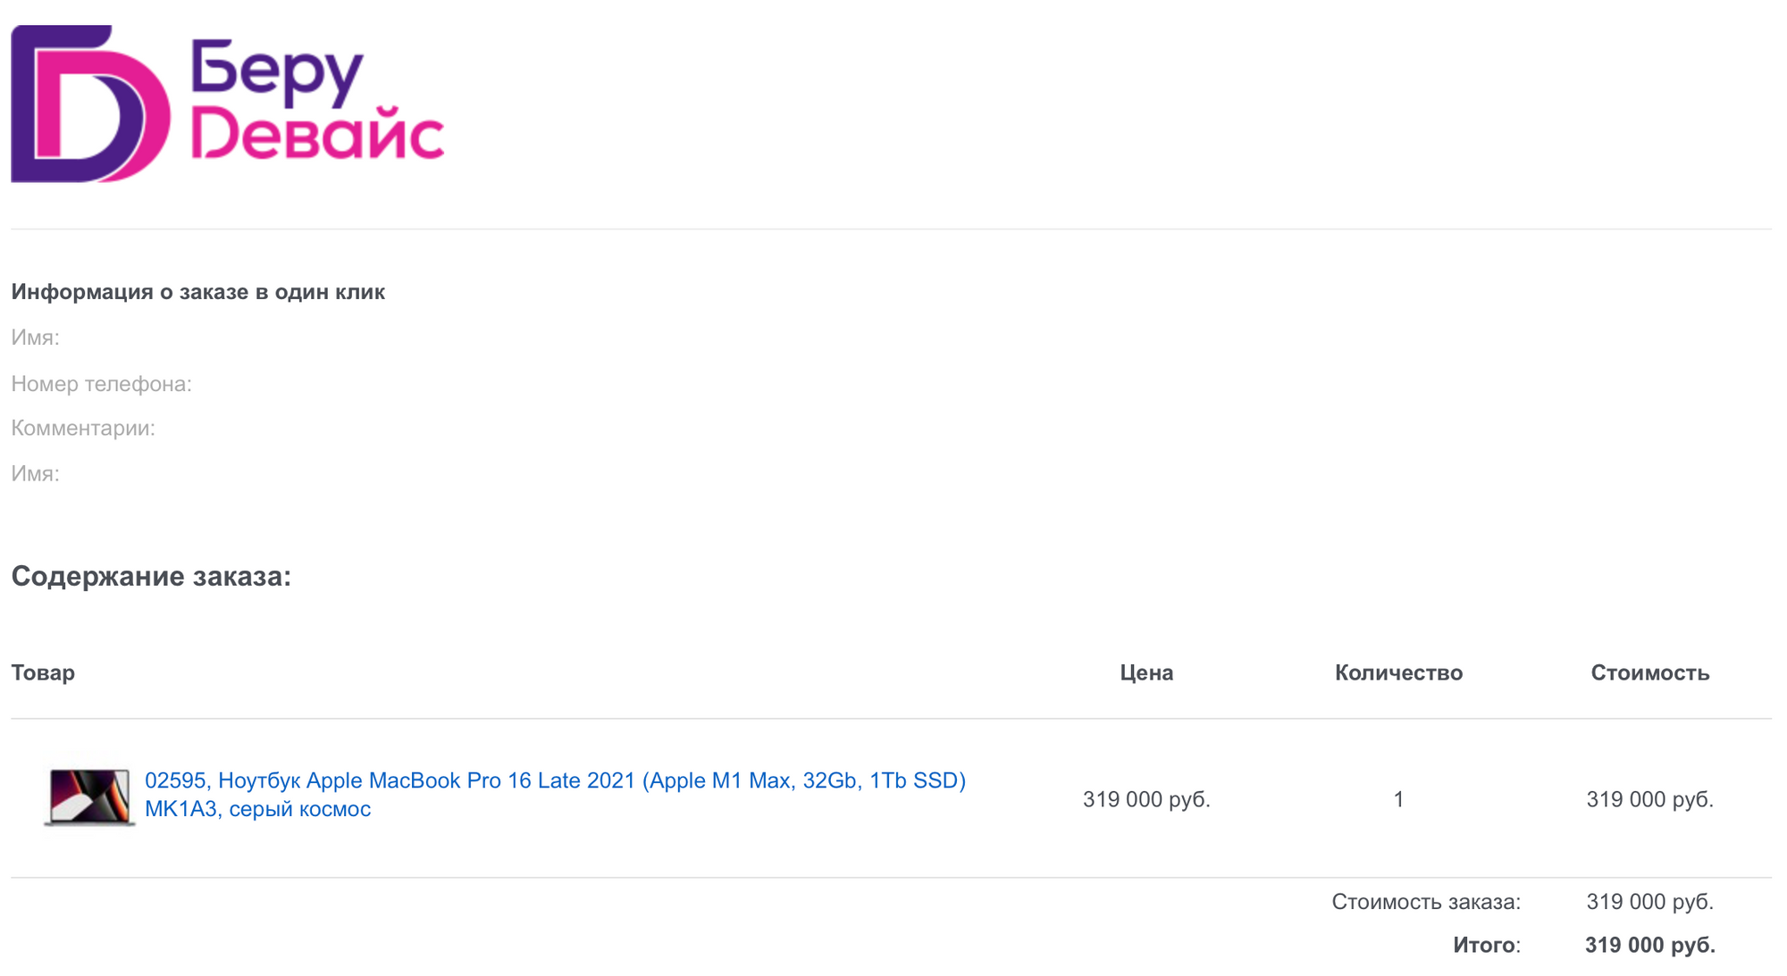Click the 'Комментарии:' label
The width and height of the screenshot is (1787, 976).
83,429
